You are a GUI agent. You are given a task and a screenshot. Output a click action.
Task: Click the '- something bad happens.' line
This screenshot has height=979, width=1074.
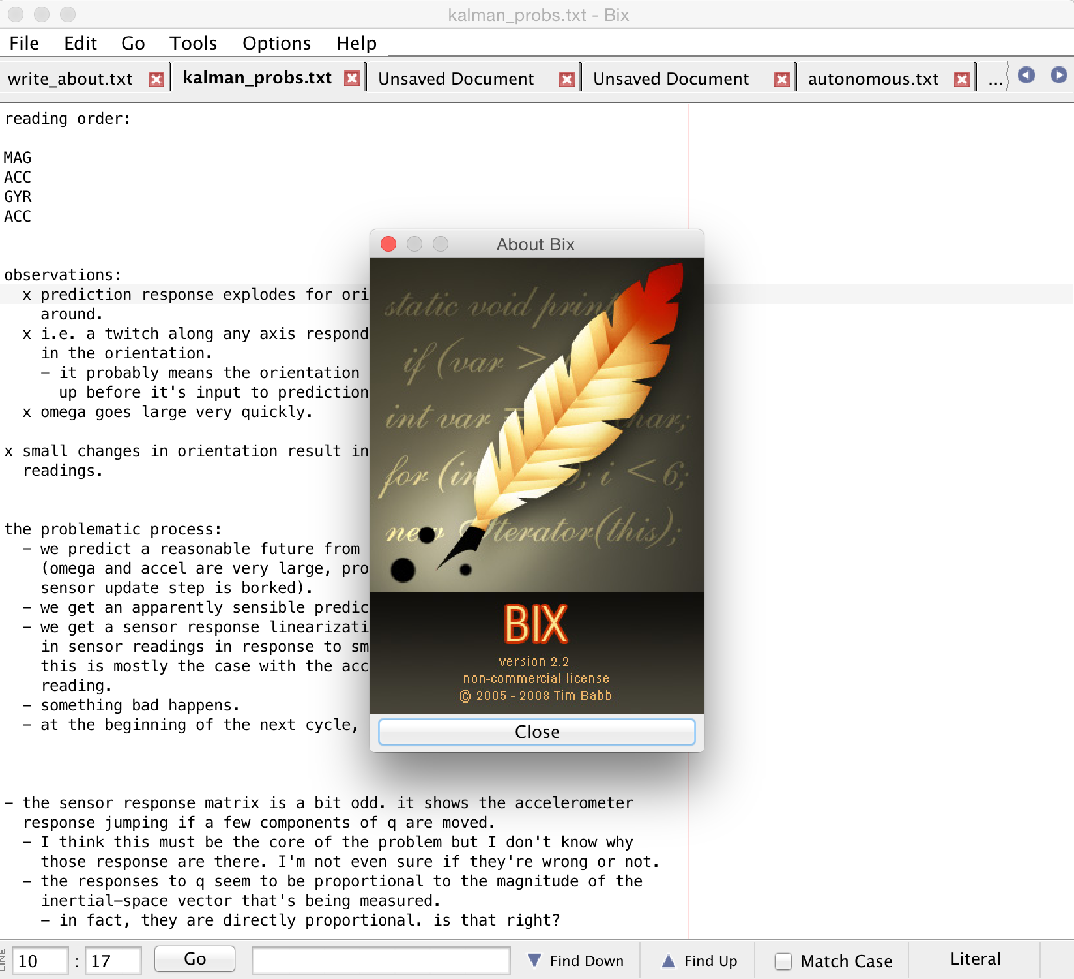point(131,705)
